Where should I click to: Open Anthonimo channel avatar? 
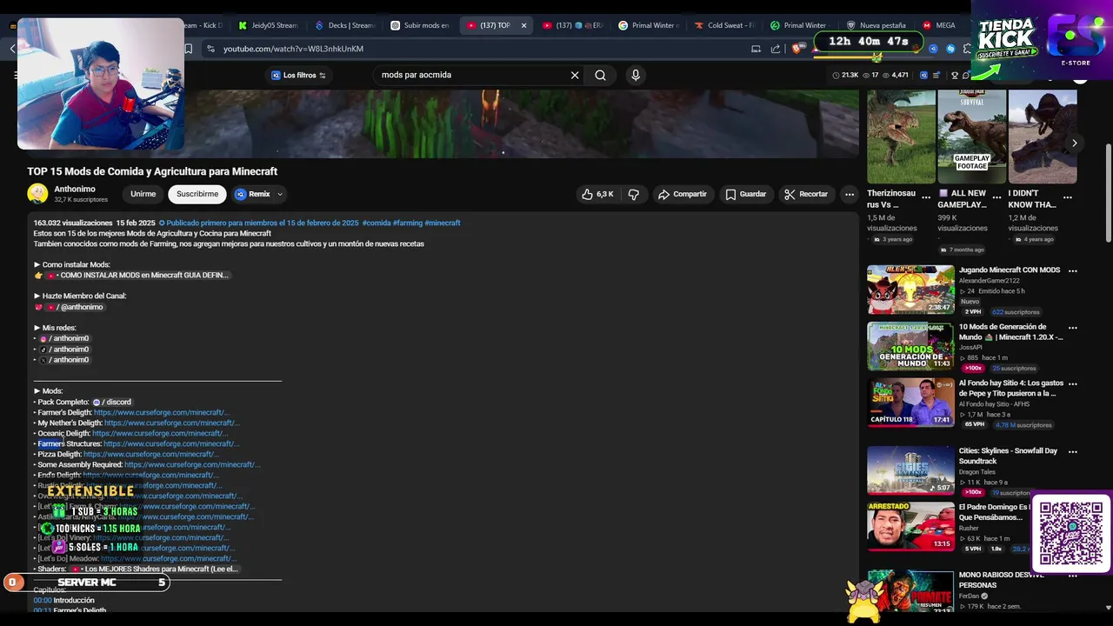tap(37, 194)
